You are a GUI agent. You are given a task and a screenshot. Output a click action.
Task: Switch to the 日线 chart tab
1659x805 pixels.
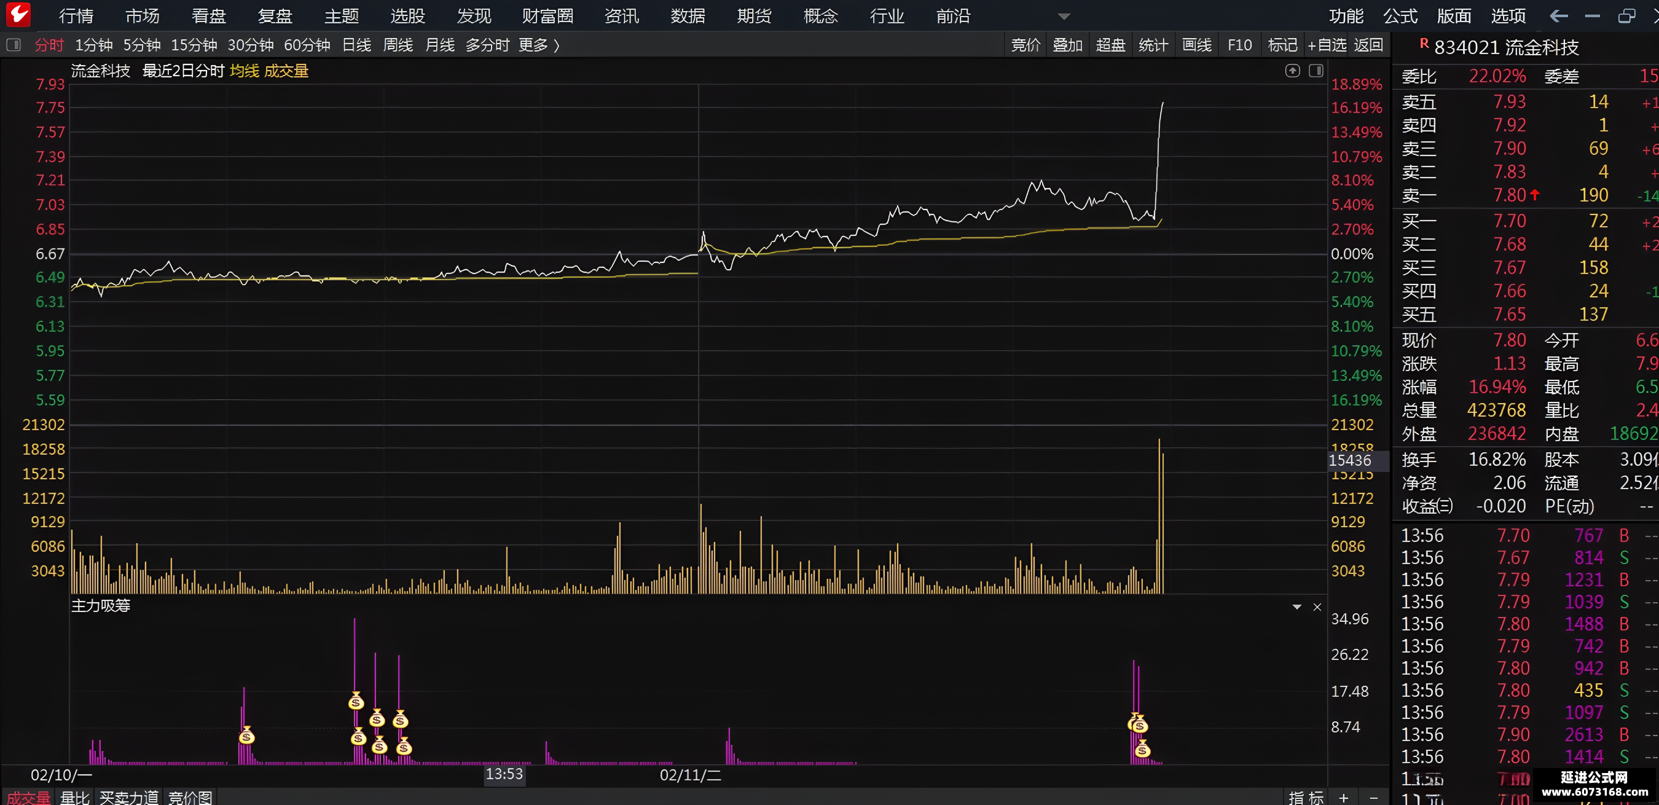(356, 45)
